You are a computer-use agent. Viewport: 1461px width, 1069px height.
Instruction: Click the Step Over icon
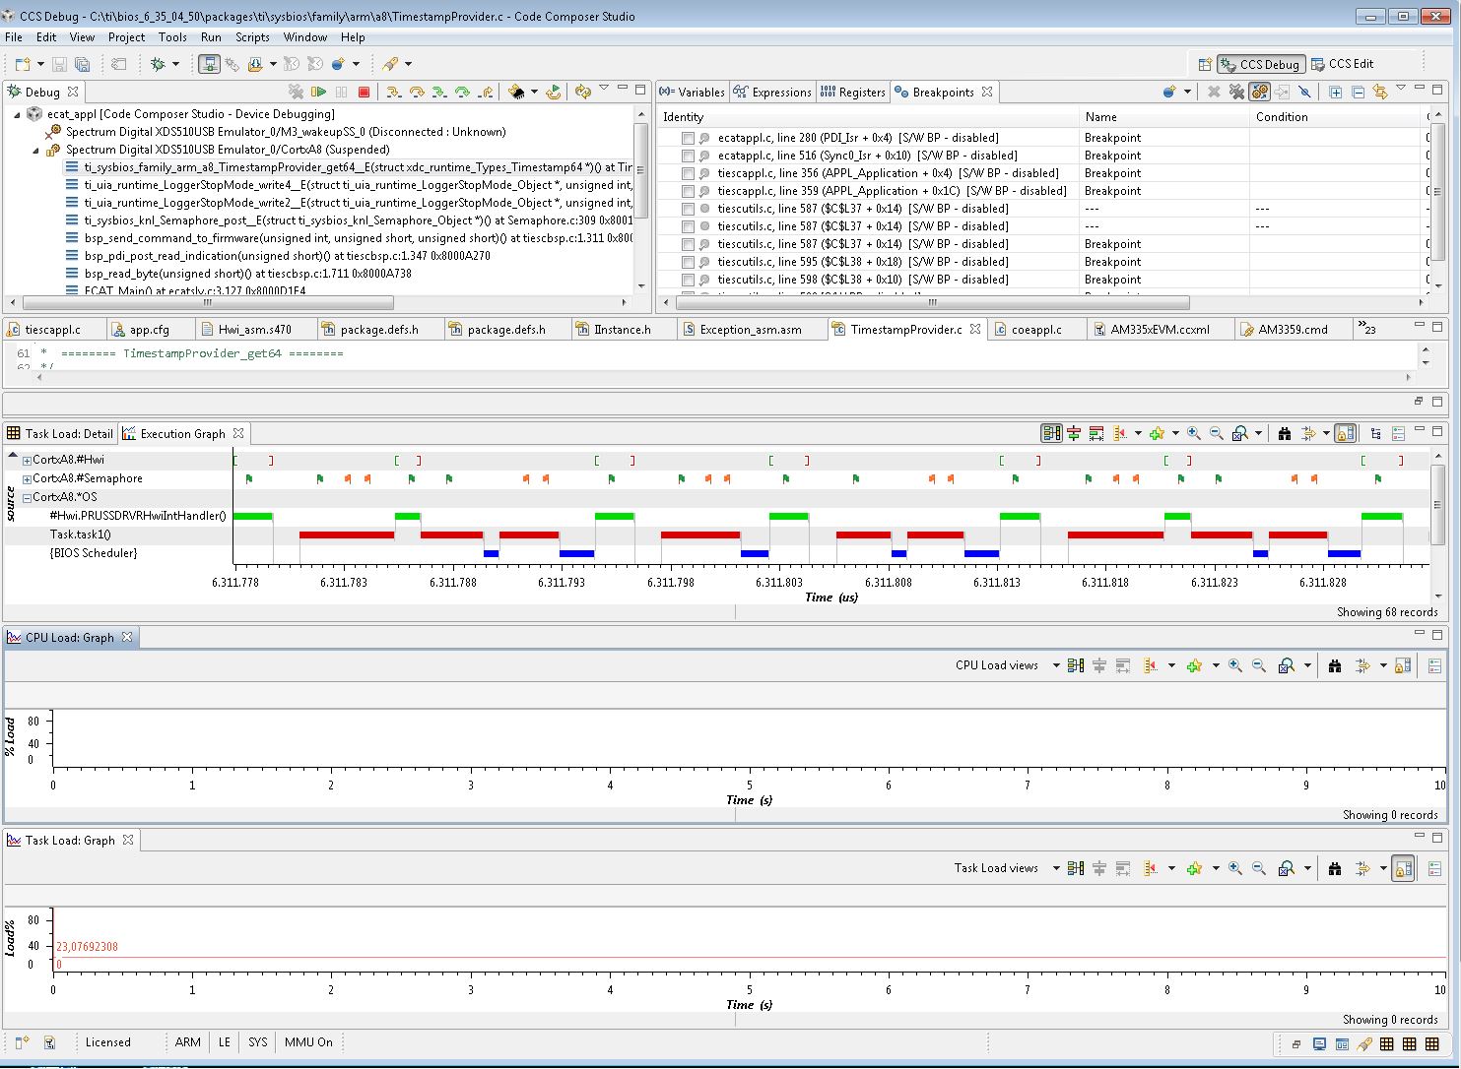pos(417,92)
